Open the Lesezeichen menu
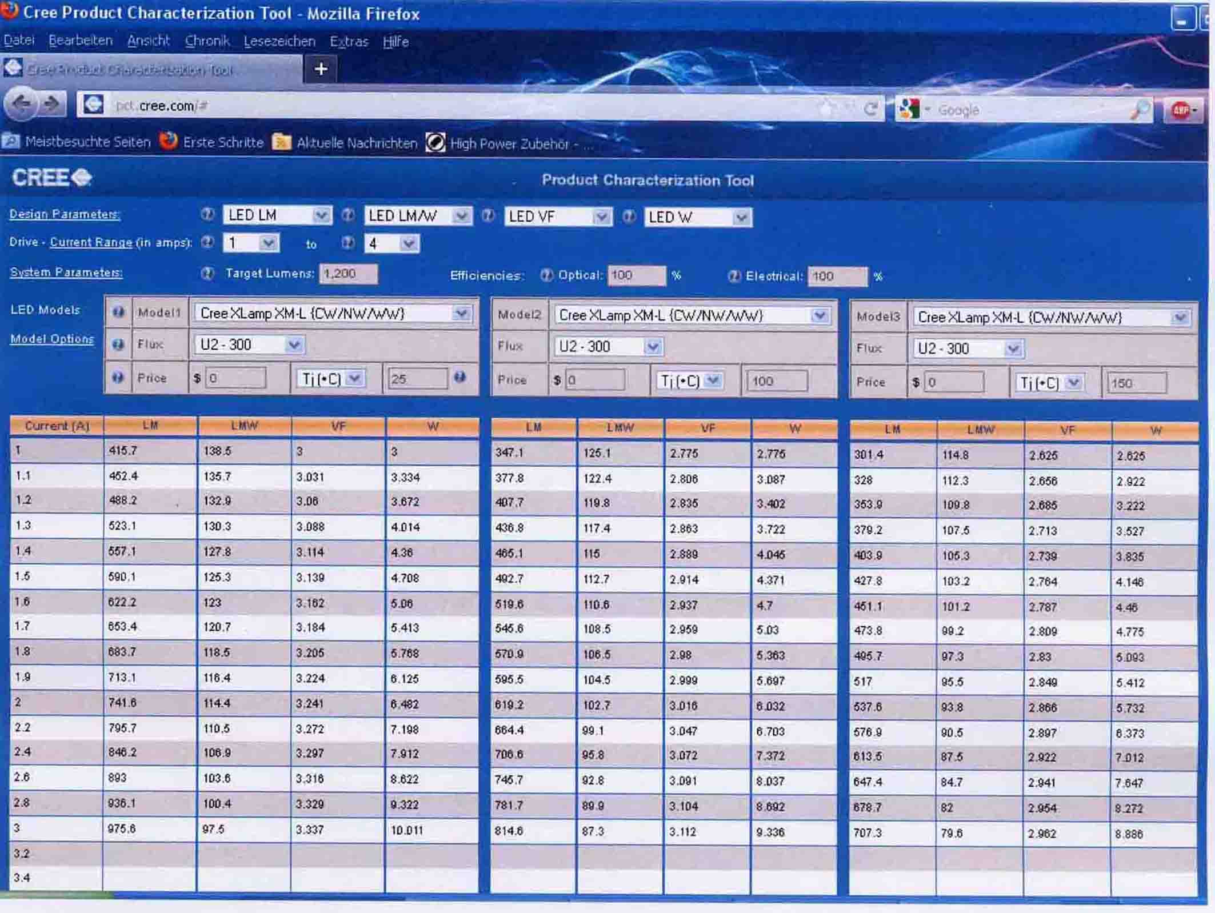 279,41
